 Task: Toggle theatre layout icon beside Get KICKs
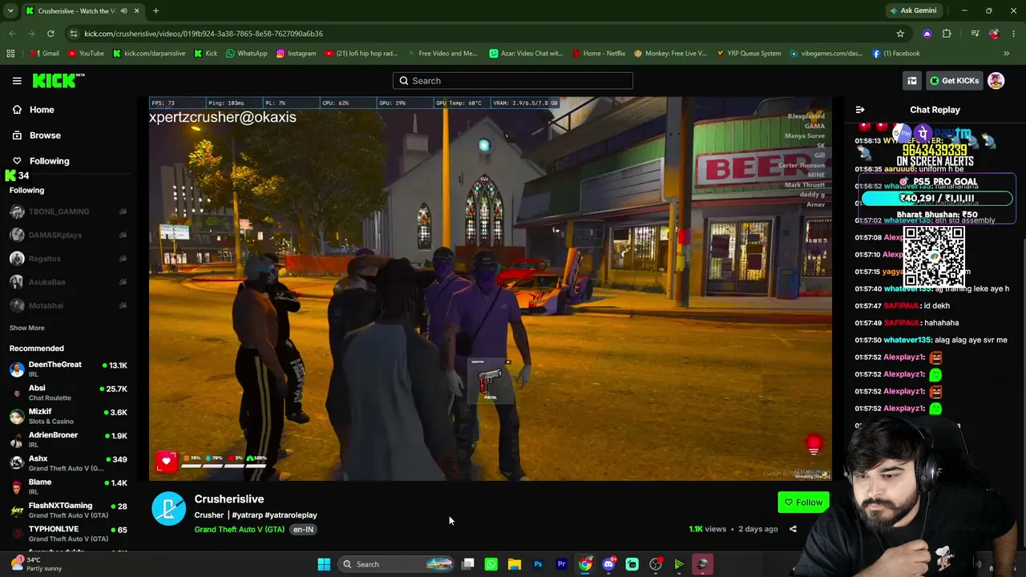click(912, 81)
